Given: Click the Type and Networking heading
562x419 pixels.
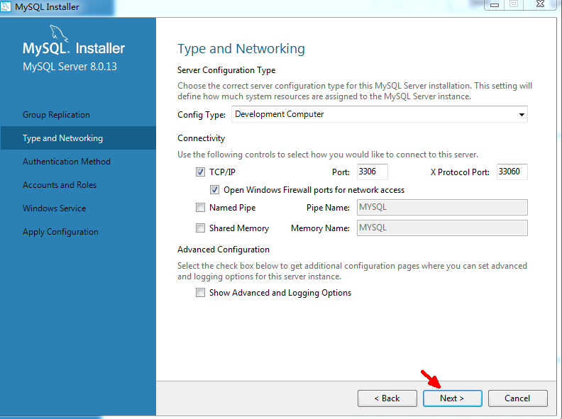Looking at the screenshot, I should tap(241, 49).
